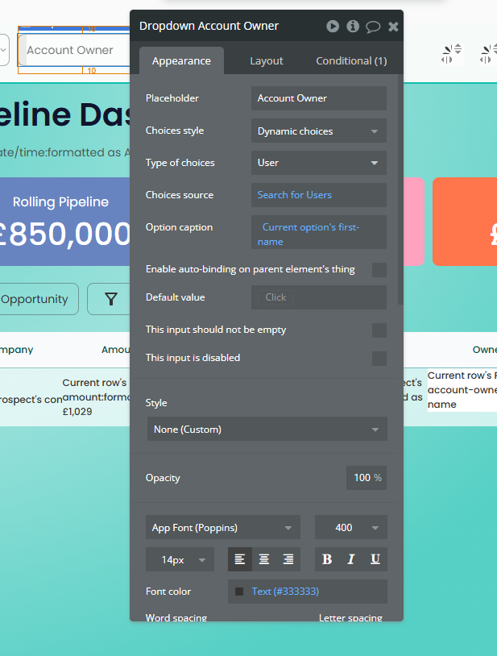This screenshot has width=497, height=656.
Task: Edit the Placeholder field 'Account Owner'
Action: 318,98
